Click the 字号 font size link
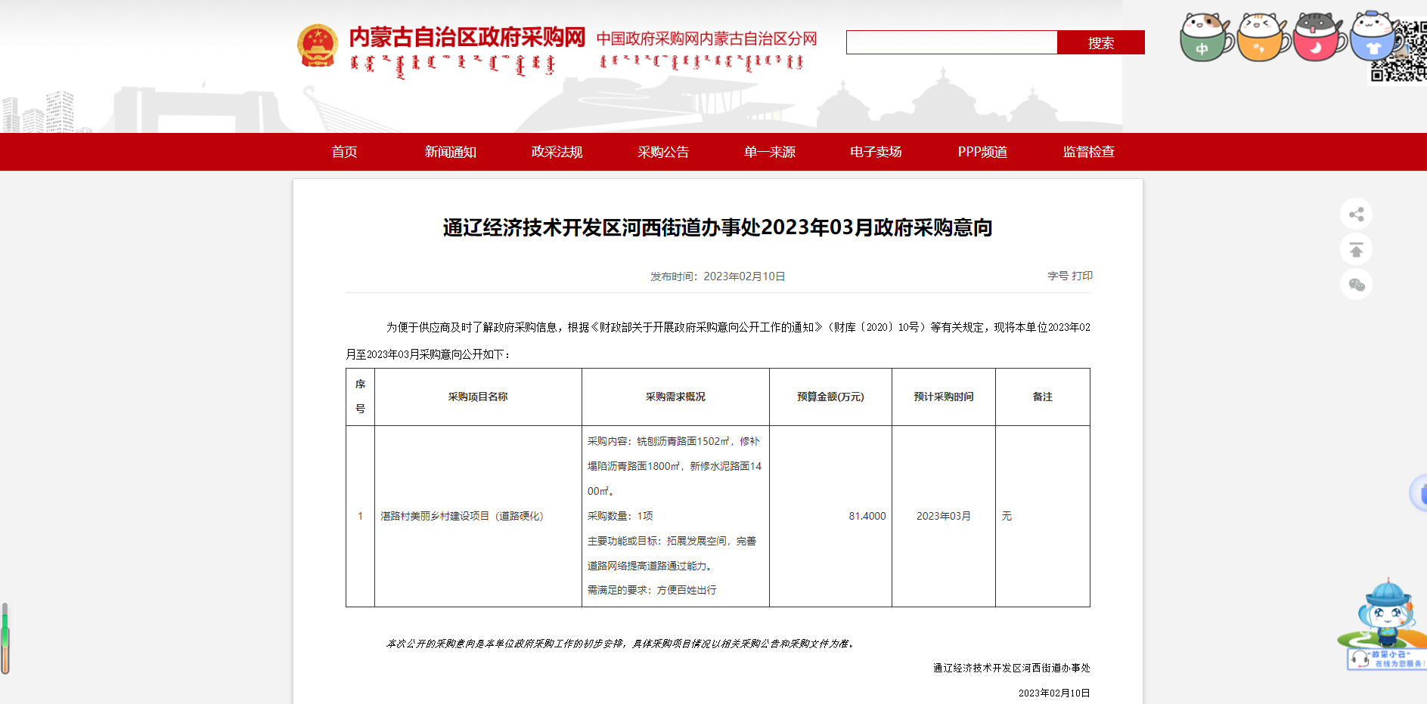Screen dimensions: 1427x704 click(x=1057, y=276)
